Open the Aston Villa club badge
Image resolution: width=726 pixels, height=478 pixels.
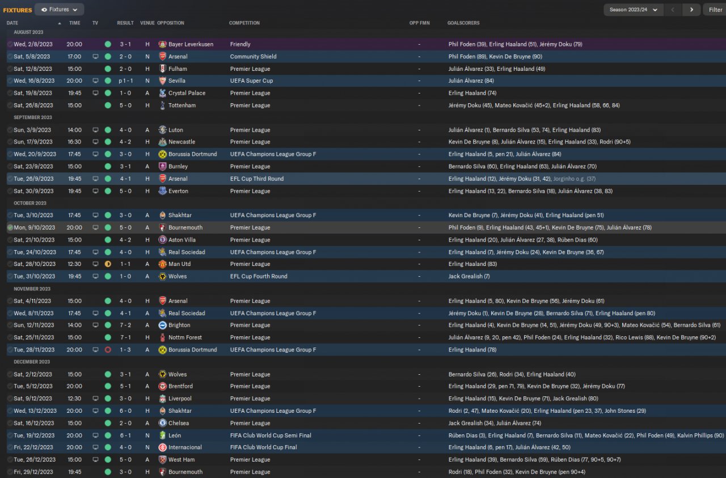[x=162, y=240]
